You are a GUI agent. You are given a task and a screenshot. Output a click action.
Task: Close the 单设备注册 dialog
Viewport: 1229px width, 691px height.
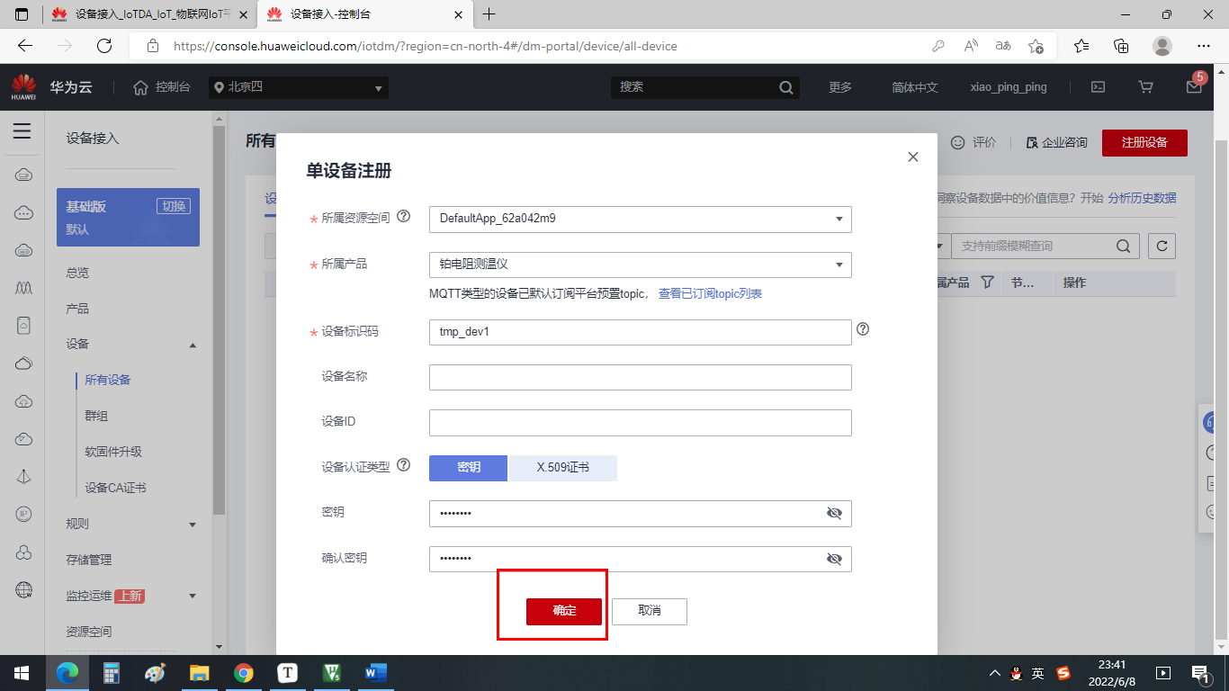point(913,157)
